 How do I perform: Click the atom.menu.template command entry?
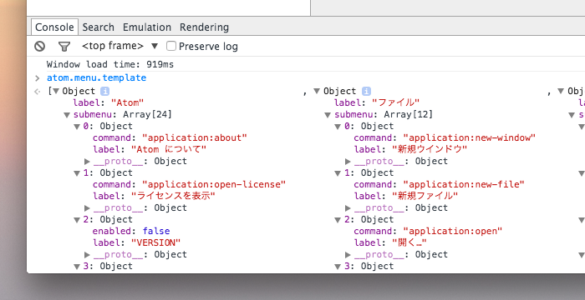coord(96,77)
